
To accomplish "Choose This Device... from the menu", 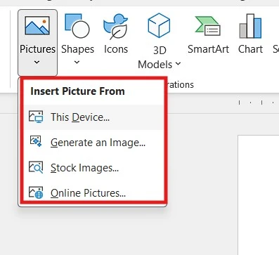I will tap(93, 117).
